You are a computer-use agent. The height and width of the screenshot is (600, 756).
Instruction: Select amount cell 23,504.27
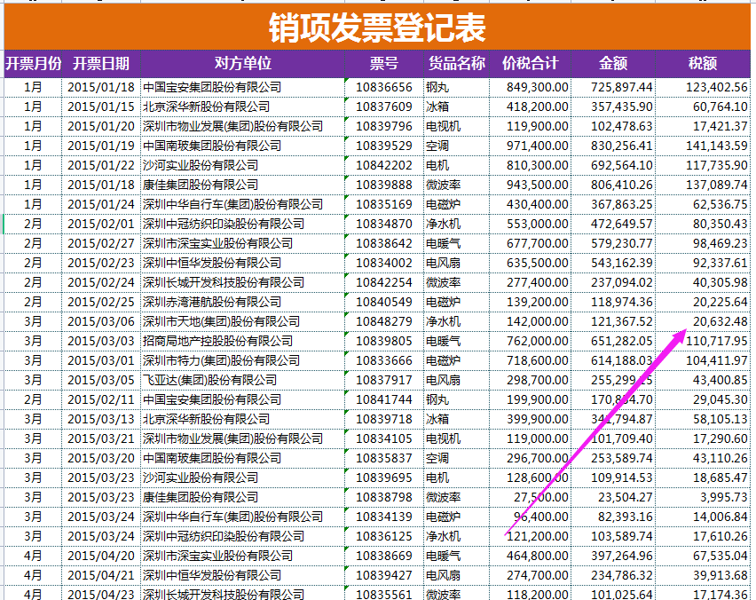tap(613, 497)
